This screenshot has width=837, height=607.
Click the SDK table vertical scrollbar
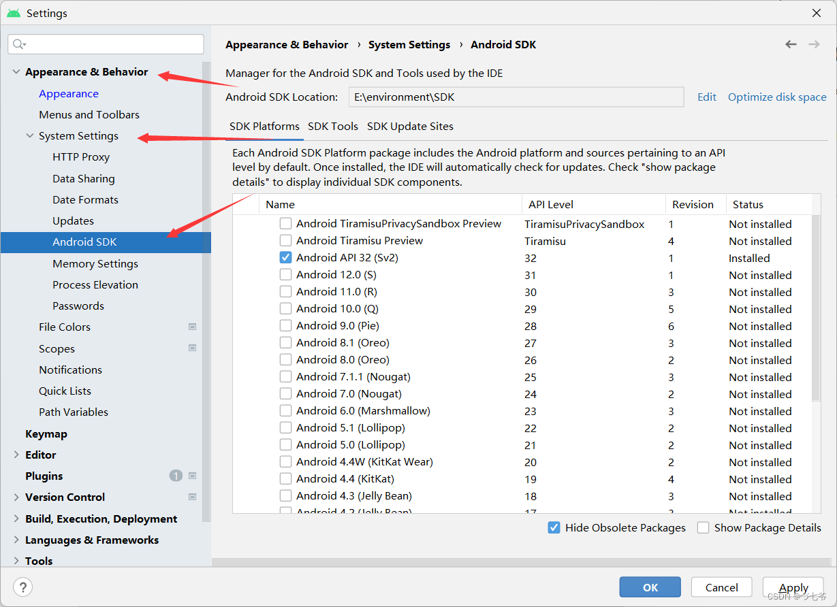816,308
